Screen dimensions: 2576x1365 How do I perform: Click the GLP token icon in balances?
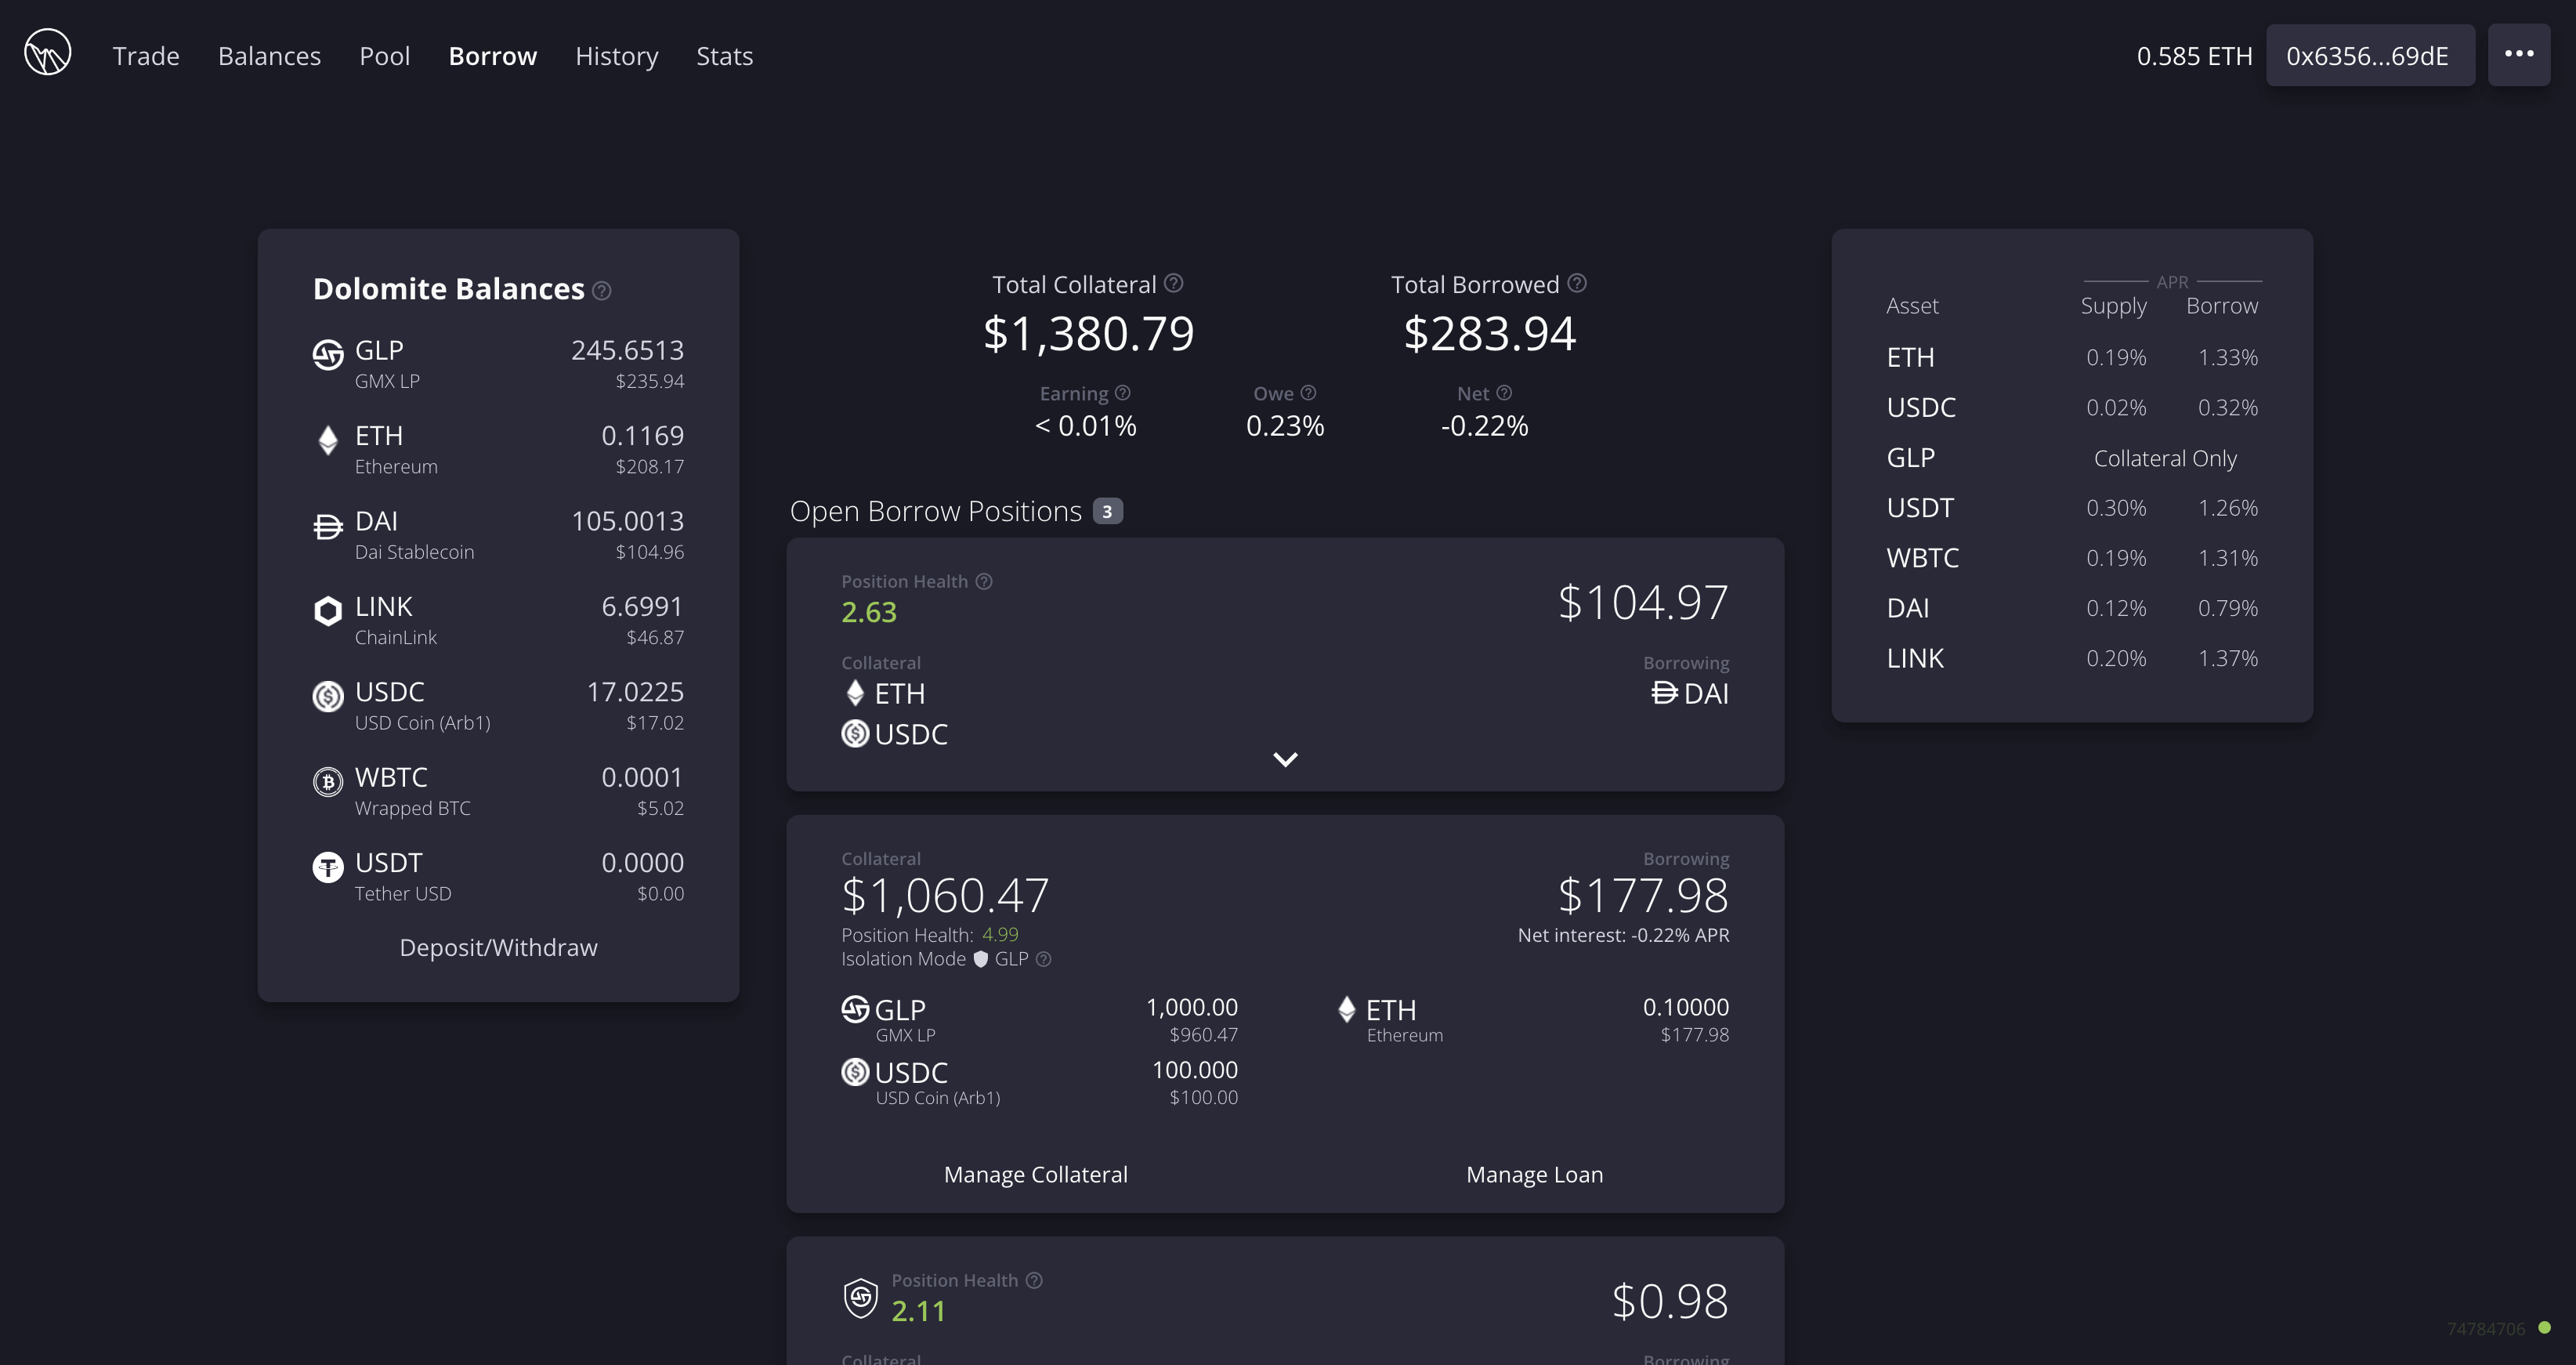pyautogui.click(x=328, y=354)
